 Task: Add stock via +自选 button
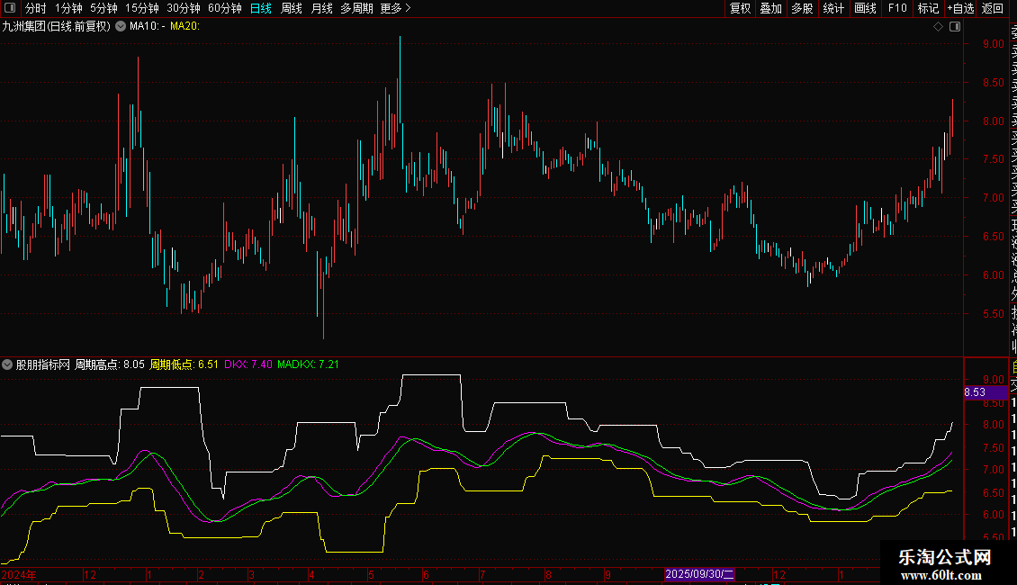pos(959,8)
